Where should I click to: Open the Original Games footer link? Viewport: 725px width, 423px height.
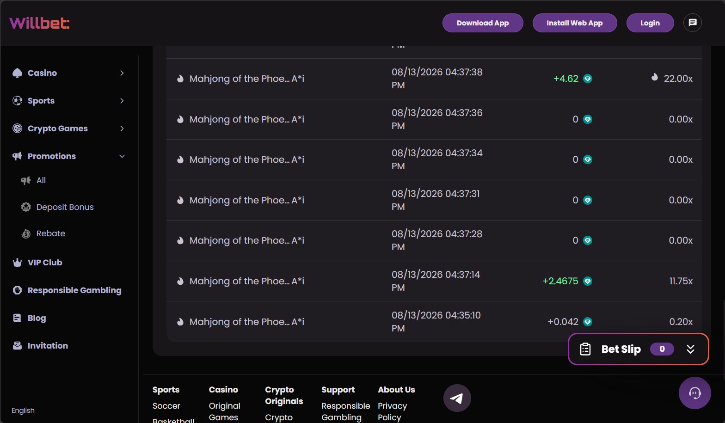[x=224, y=411]
